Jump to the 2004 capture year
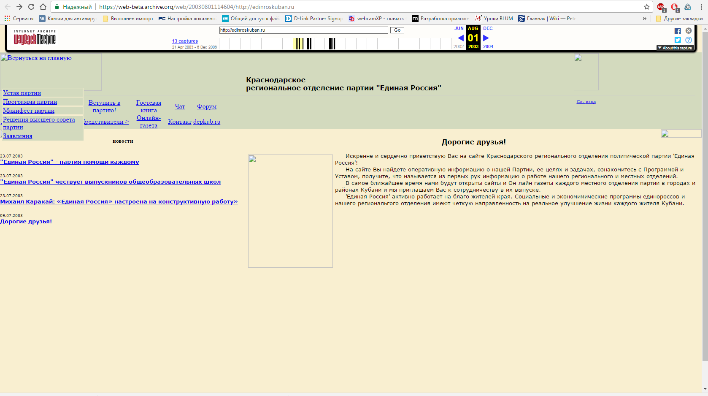Screen dimensions: 708x396 pyautogui.click(x=488, y=46)
